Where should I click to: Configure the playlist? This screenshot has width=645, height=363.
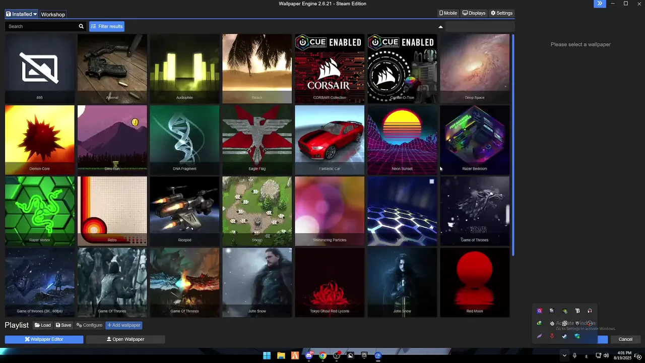[x=89, y=325]
